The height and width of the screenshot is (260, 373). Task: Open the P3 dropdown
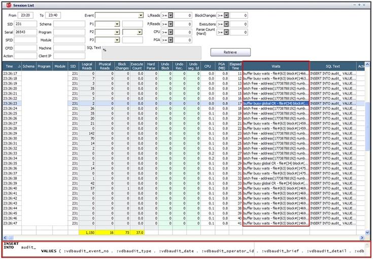click(117, 40)
